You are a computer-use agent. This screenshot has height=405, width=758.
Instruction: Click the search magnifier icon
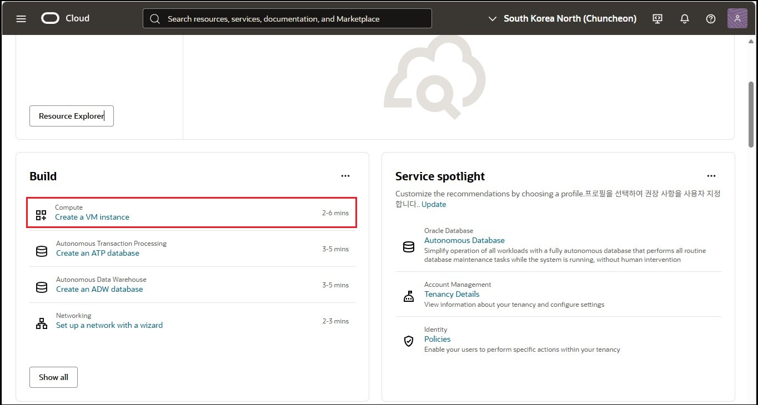coord(156,18)
